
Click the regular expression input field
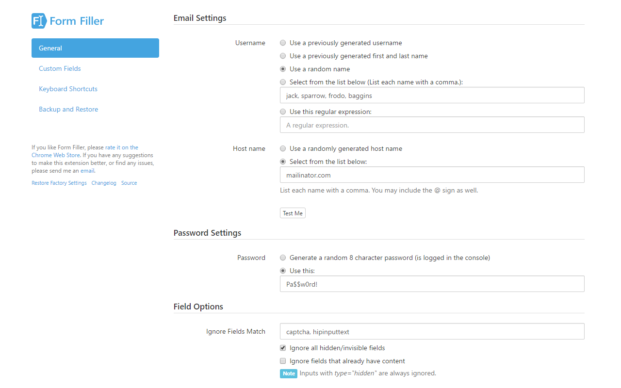(x=432, y=125)
